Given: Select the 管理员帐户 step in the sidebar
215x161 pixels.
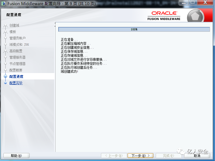Looking at the screenshot, I should click(17, 38).
